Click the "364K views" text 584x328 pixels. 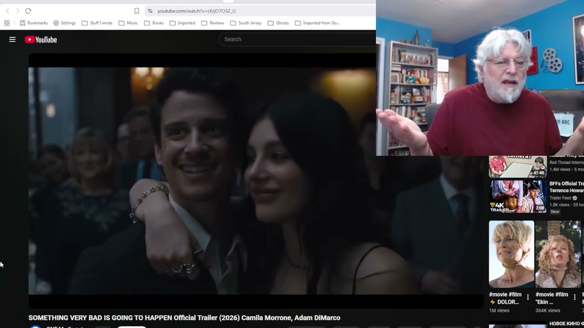click(548, 311)
